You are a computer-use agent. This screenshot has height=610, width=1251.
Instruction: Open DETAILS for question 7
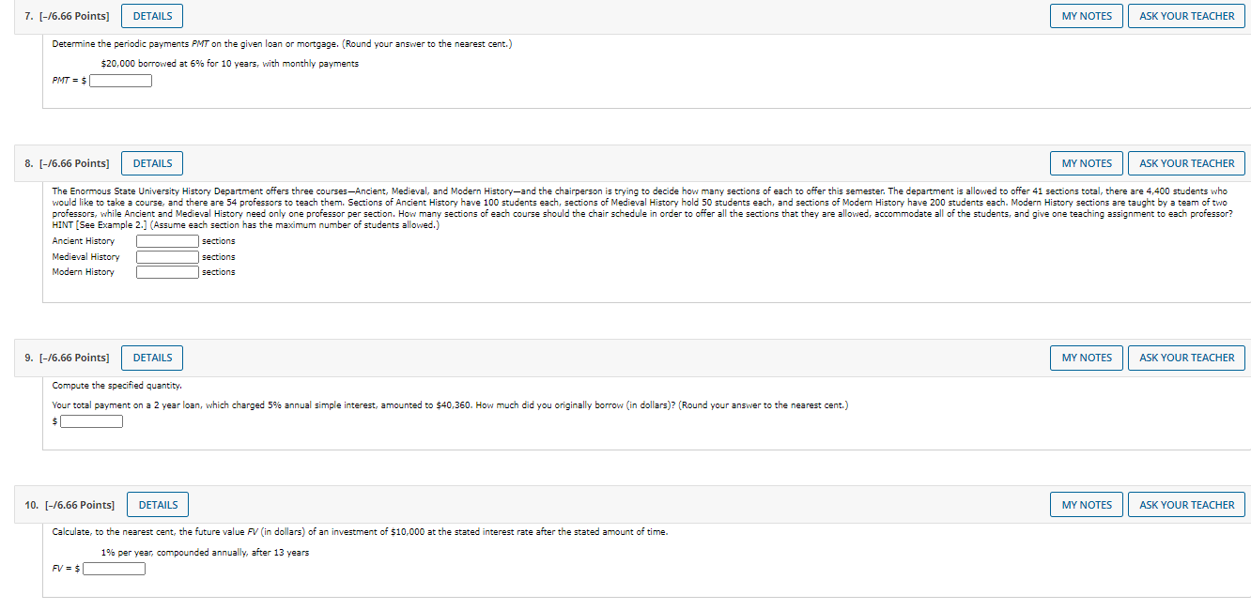(152, 16)
